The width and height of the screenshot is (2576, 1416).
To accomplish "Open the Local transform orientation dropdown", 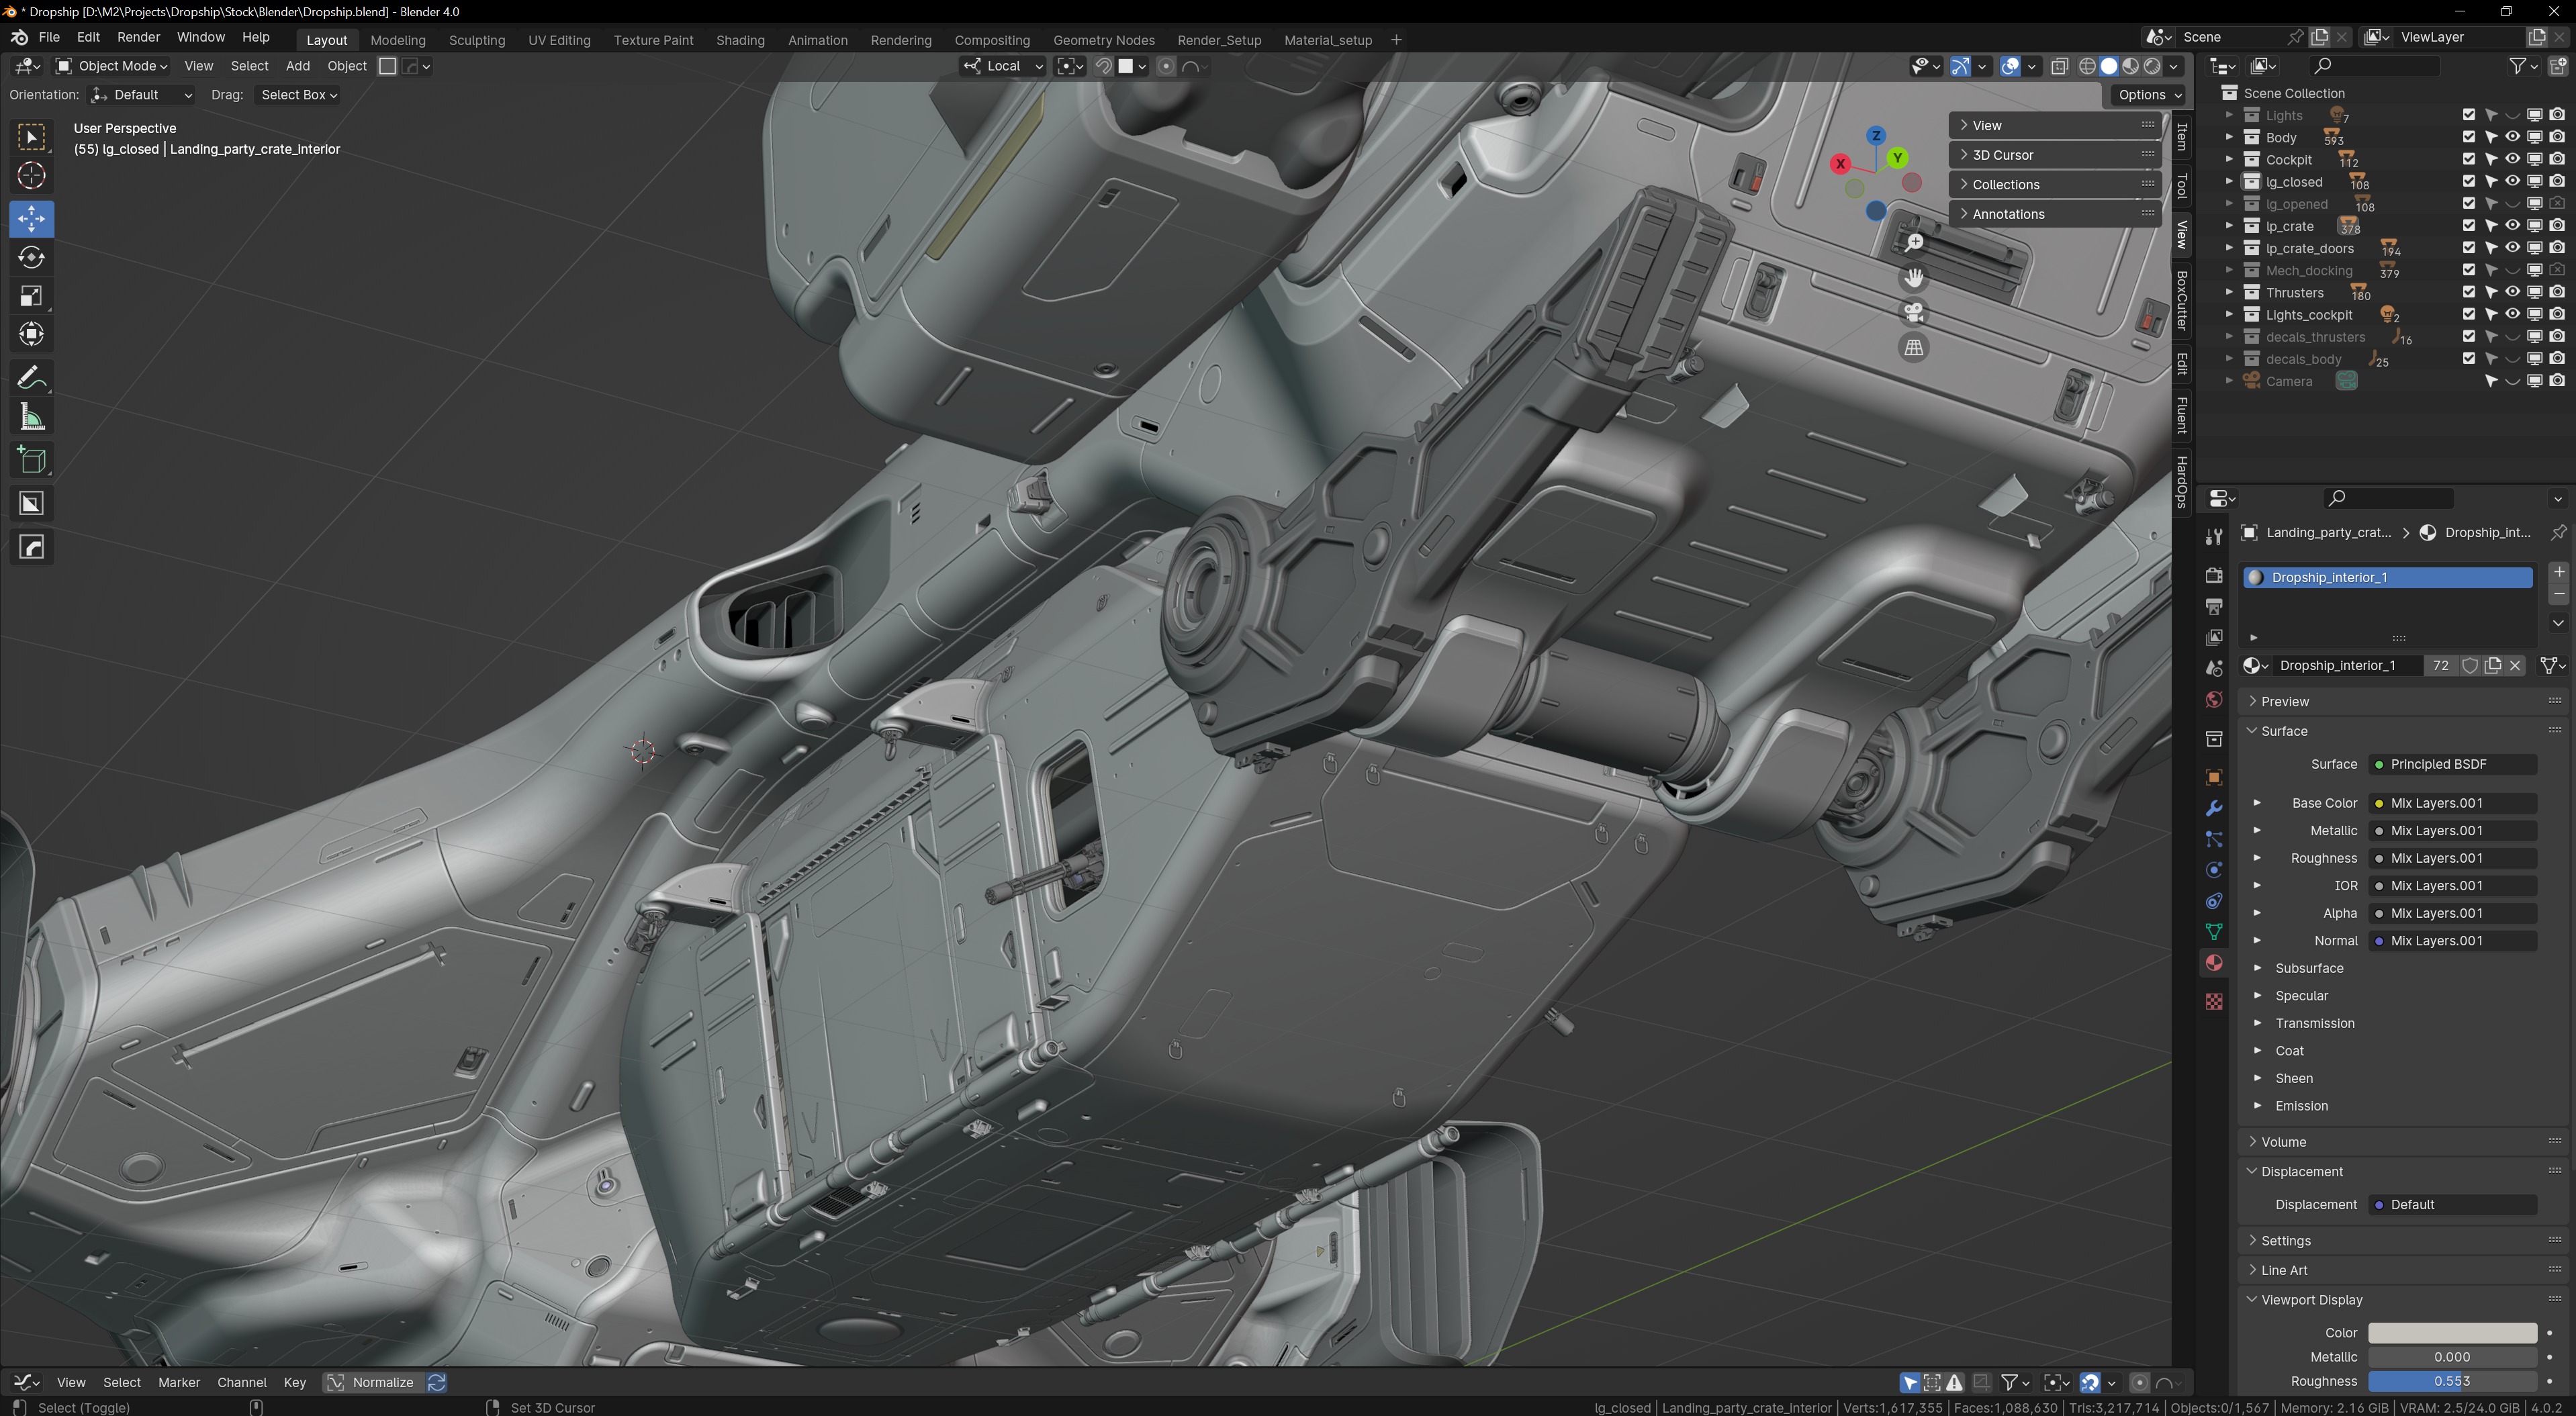I will pos(1003,66).
